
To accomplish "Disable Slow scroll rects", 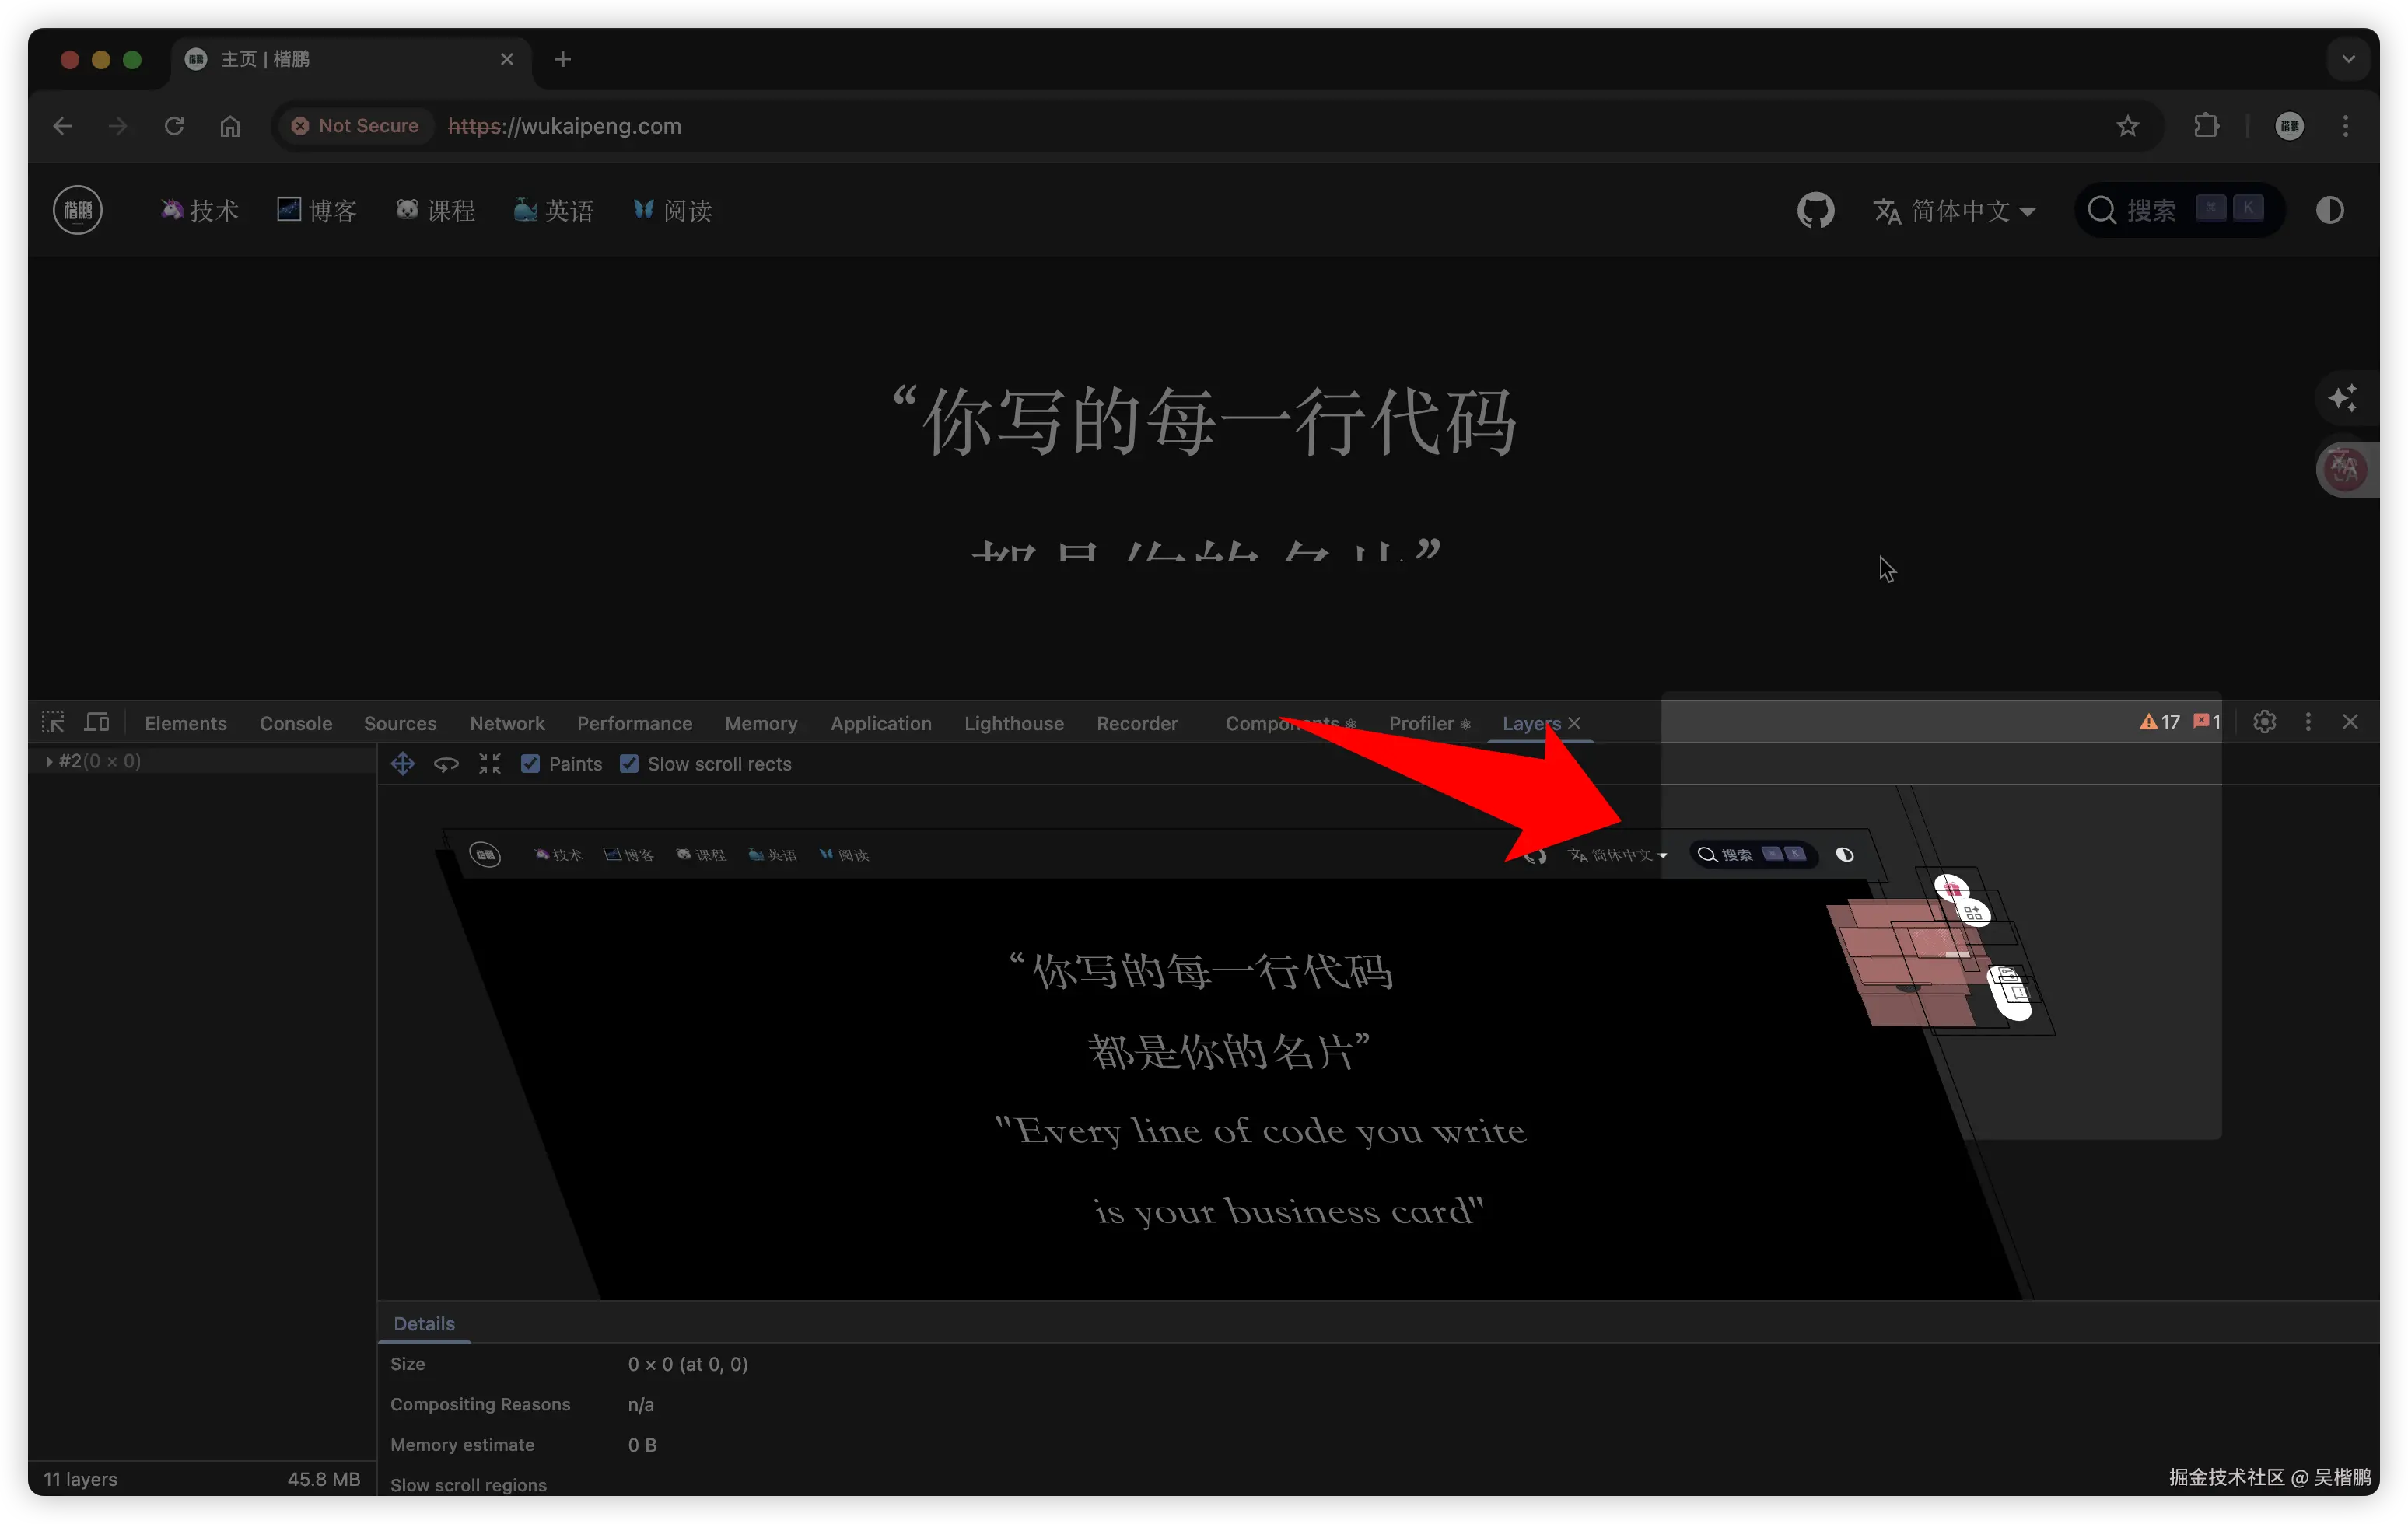I will click(x=630, y=763).
